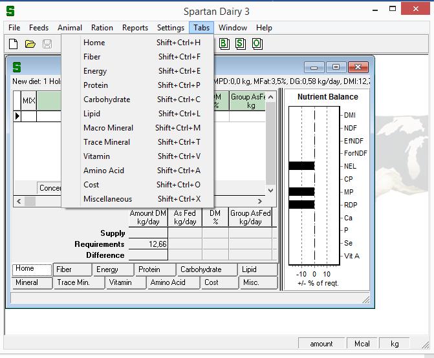Click the right arrow of horizontal scrollbar
Image resolution: width=434 pixels, height=358 pixels.
point(259,201)
